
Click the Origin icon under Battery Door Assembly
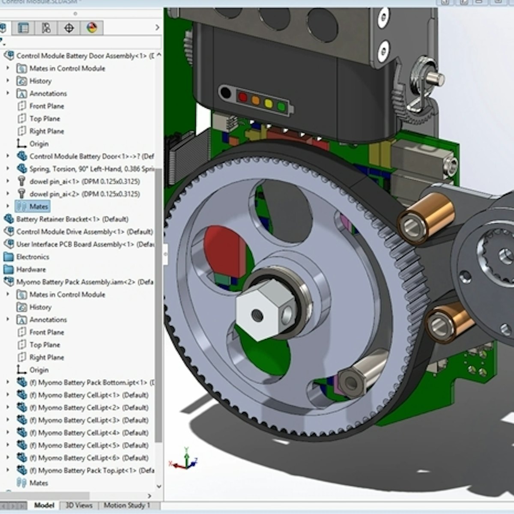point(21,143)
